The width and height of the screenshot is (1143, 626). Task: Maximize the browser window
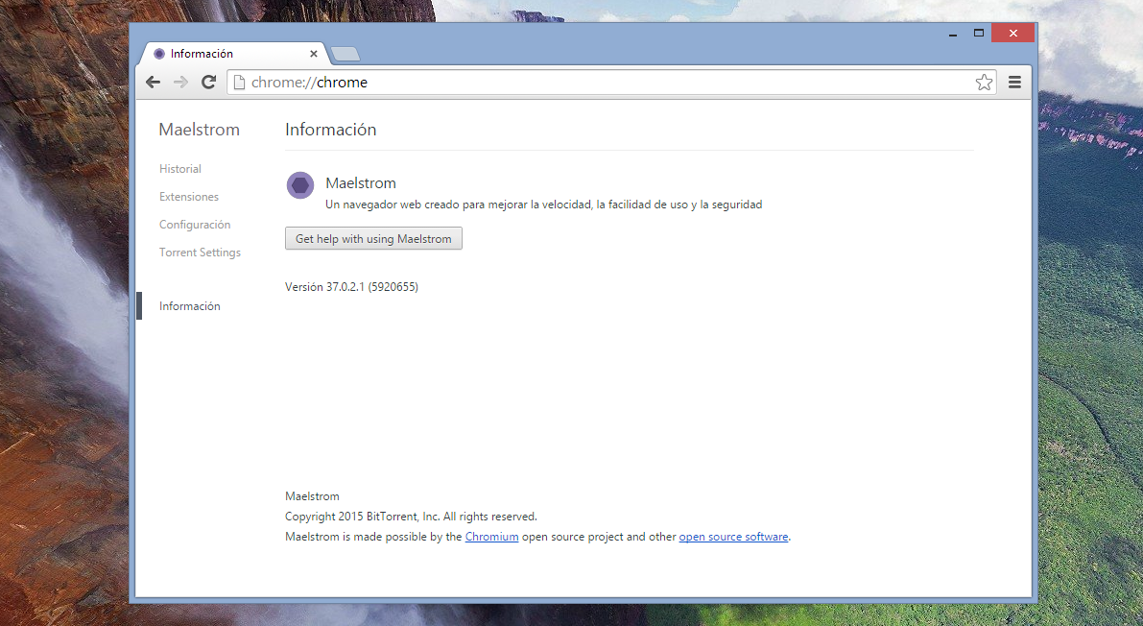coord(979,33)
